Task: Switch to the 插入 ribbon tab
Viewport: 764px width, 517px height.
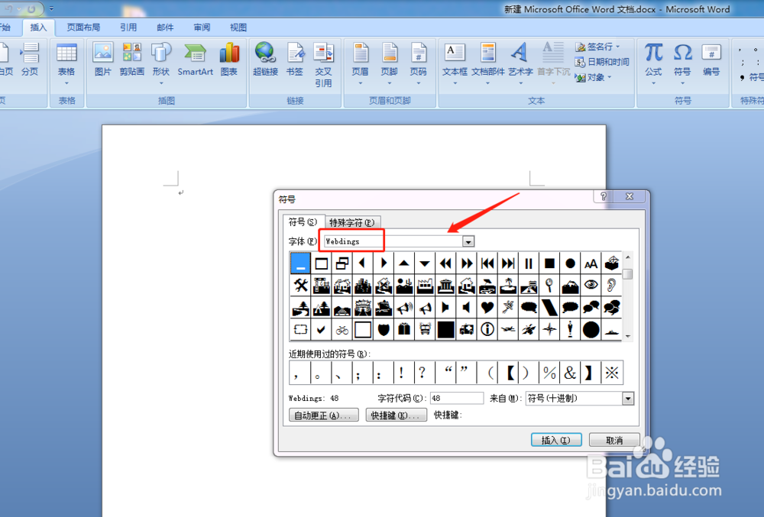Action: (x=38, y=27)
